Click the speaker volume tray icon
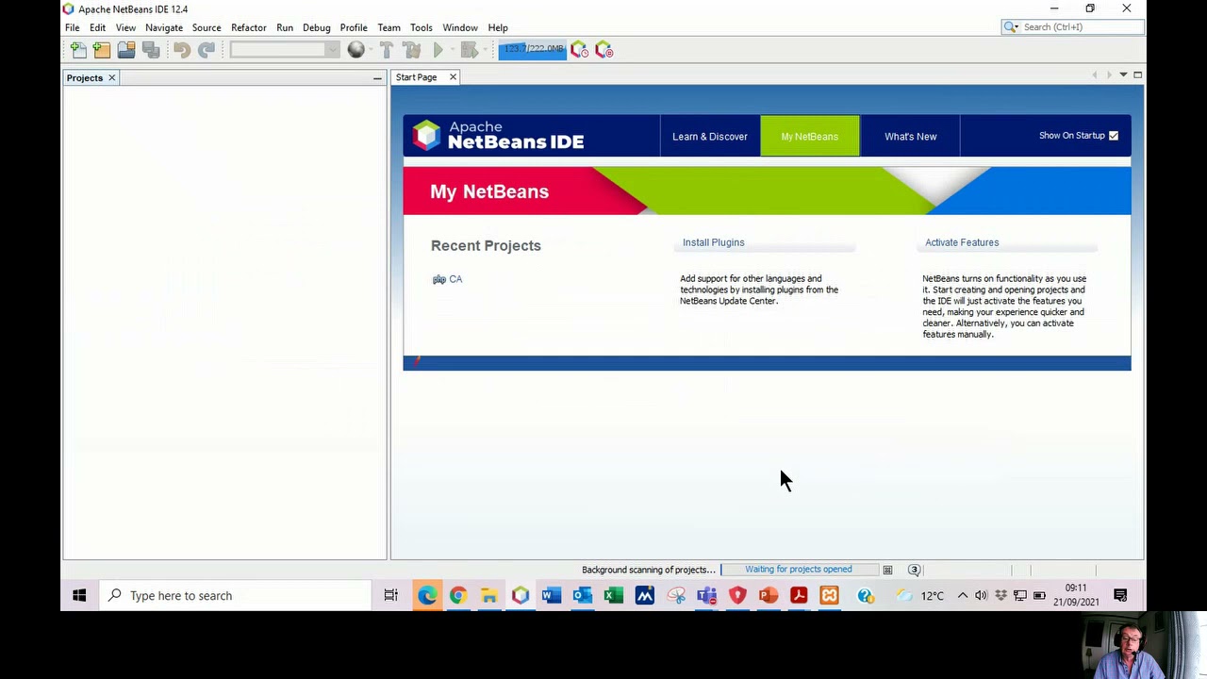Screen dimensions: 1207x679 [x=982, y=595]
